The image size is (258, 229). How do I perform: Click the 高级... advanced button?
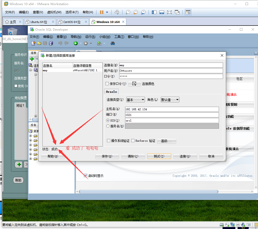tap(167, 141)
